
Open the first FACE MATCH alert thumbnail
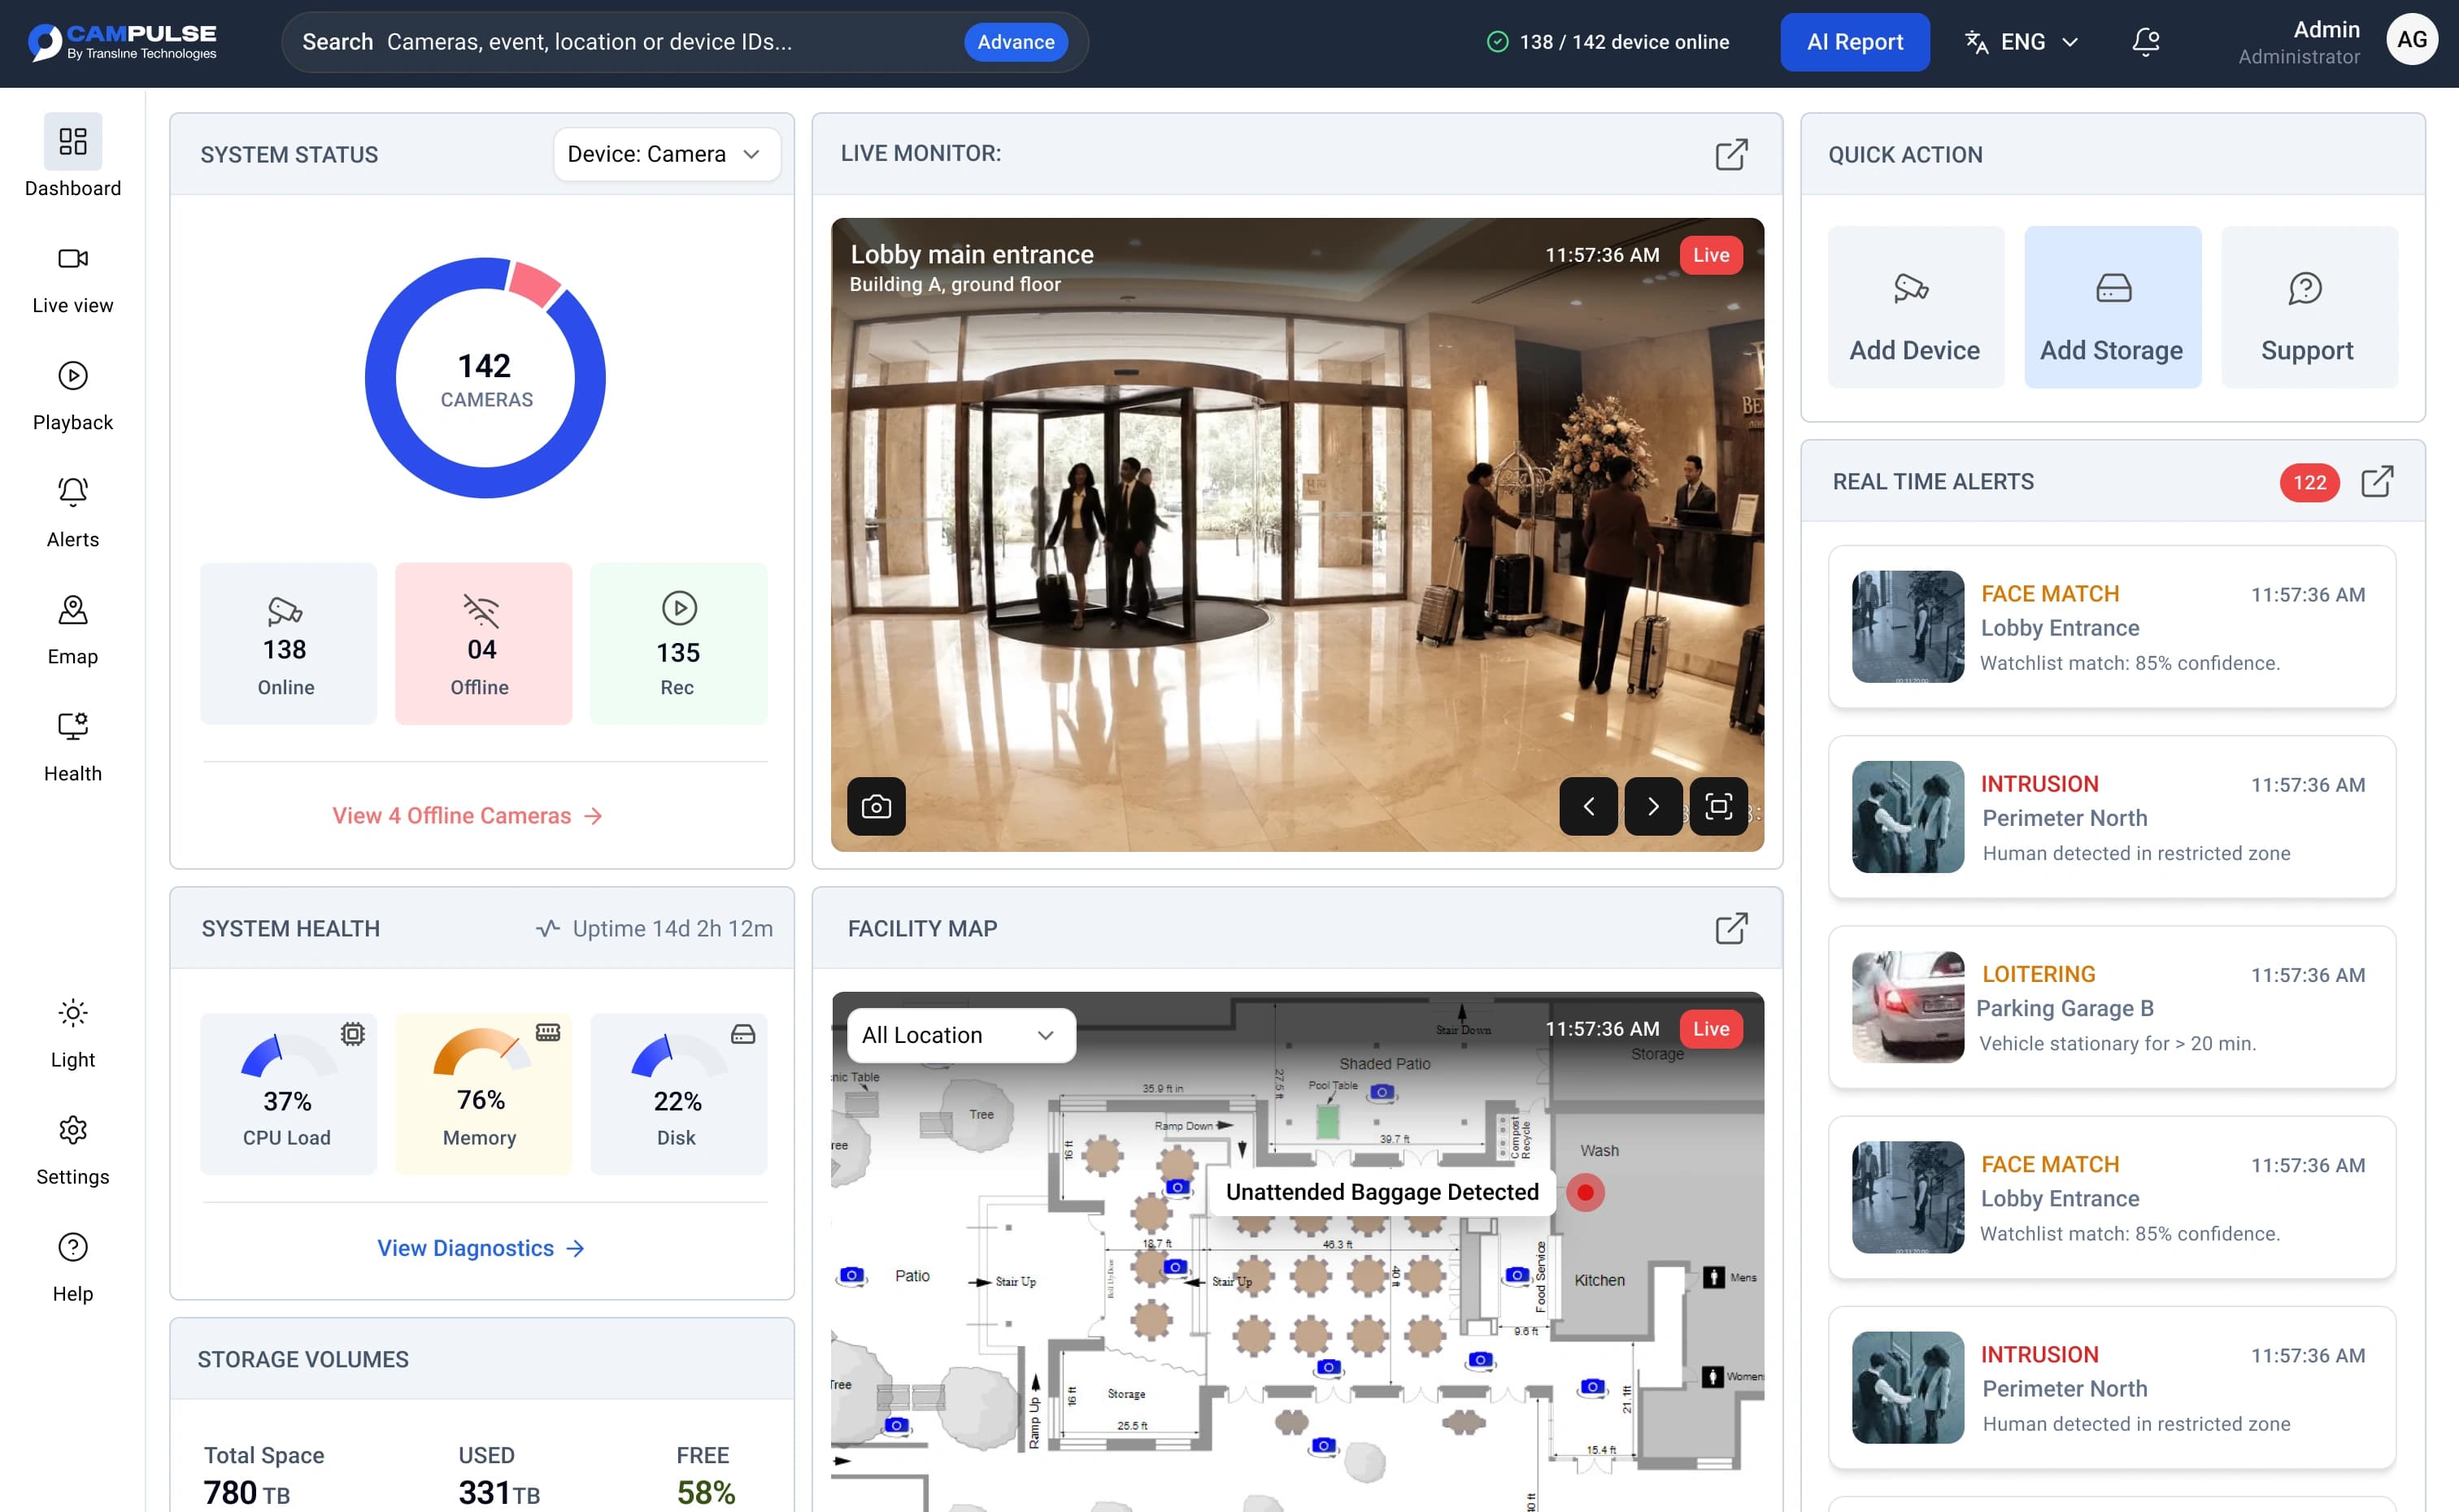tap(1908, 627)
